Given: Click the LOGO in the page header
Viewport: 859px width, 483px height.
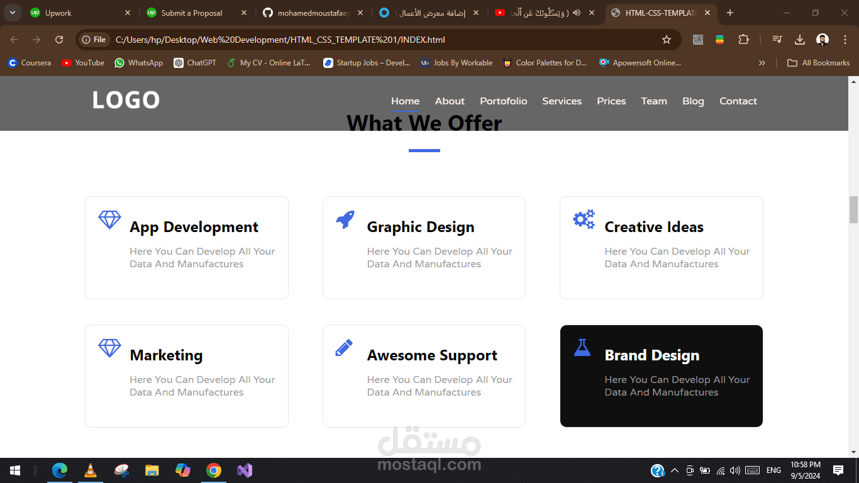Looking at the screenshot, I should click(126, 100).
